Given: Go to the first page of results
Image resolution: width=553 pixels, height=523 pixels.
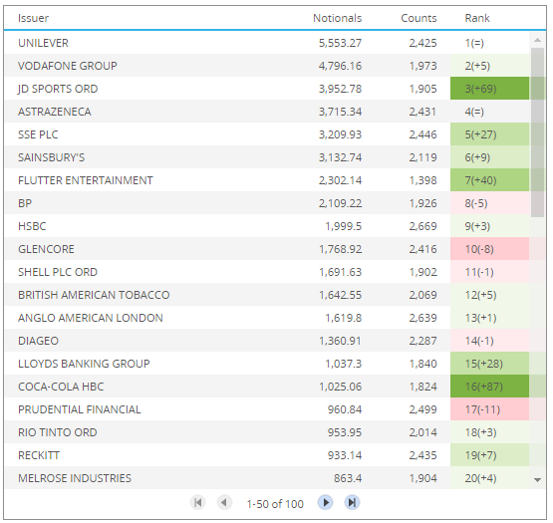Looking at the screenshot, I should point(197,502).
